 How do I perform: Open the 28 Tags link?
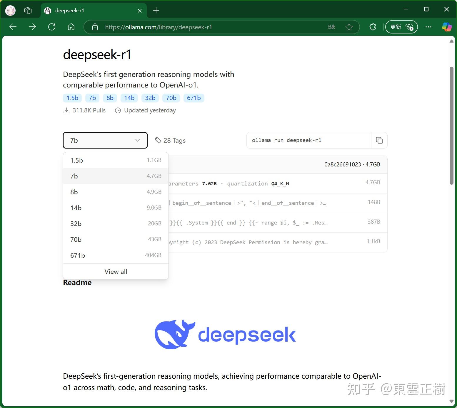(170, 140)
